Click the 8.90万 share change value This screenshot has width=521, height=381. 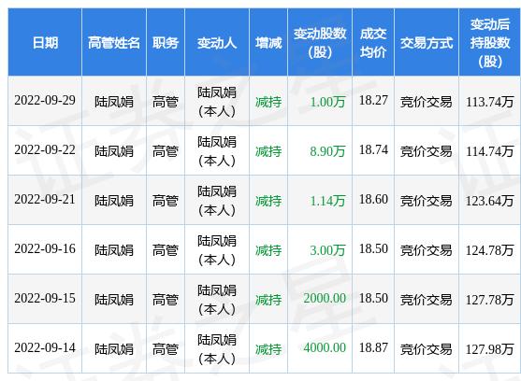(x=327, y=151)
